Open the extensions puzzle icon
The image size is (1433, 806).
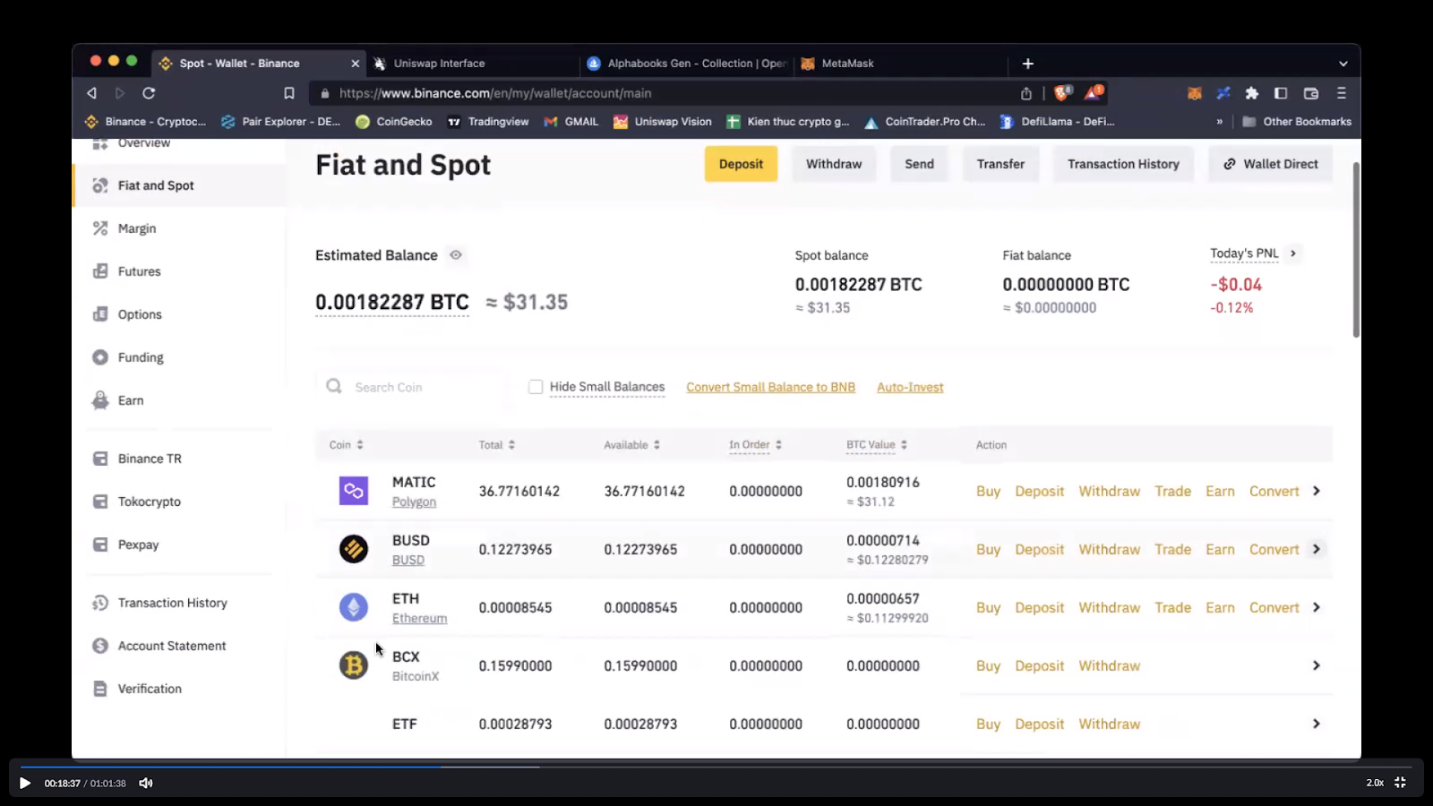coord(1252,93)
